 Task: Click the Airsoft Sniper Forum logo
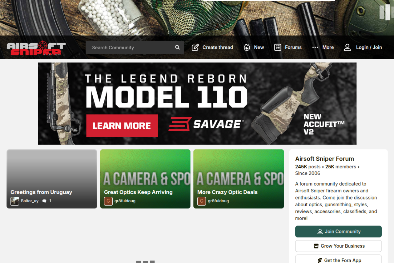pyautogui.click(x=36, y=49)
